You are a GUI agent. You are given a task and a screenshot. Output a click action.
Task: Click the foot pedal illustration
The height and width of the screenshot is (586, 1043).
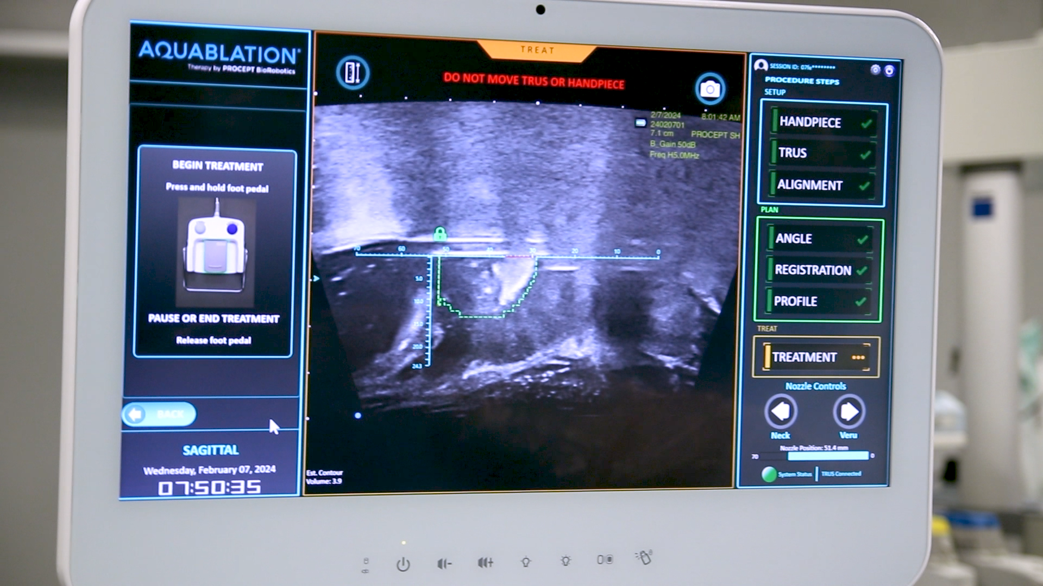point(216,252)
